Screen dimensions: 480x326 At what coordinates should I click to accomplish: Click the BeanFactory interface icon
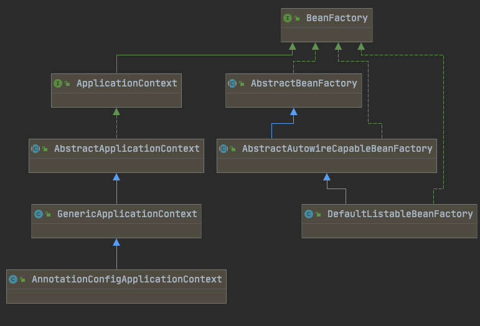[x=288, y=18]
